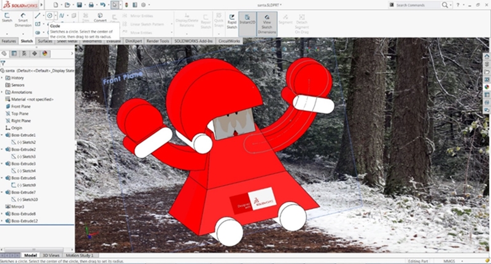Image resolution: width=491 pixels, height=264 pixels.
Task: Select the Circle sketch tool
Action: (x=50, y=16)
